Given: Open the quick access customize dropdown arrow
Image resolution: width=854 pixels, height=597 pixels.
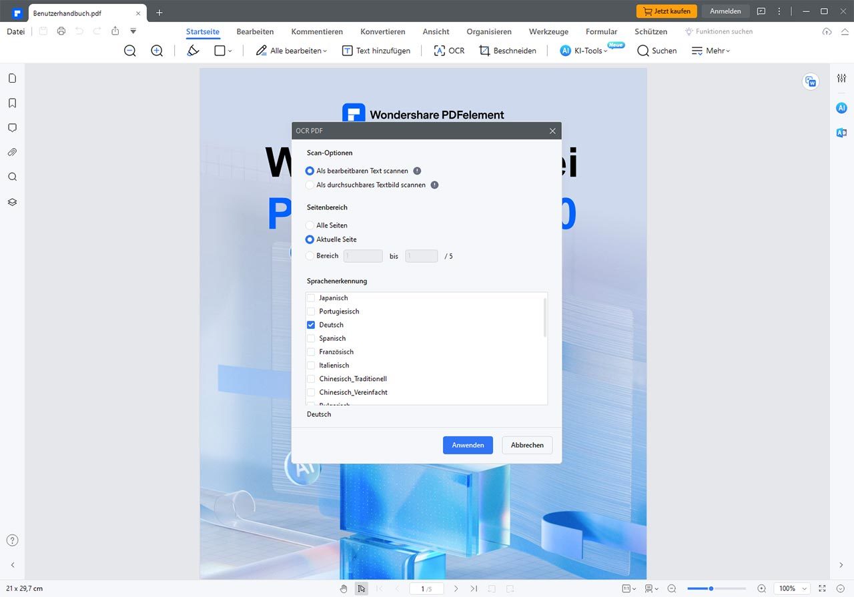Looking at the screenshot, I should (133, 31).
